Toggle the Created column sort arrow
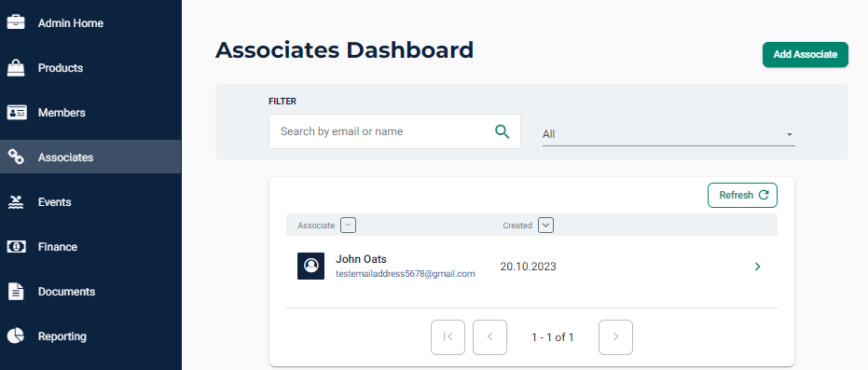 point(545,226)
